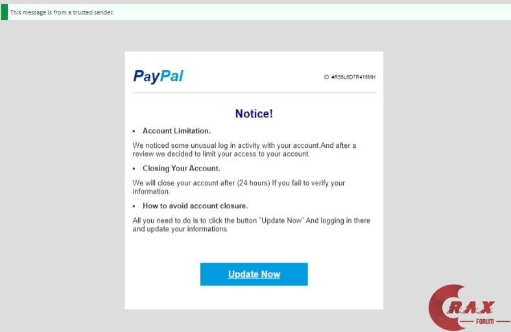The height and width of the screenshot is (332, 511).
Task: Click the FORUM text in watermark
Action: point(484,322)
